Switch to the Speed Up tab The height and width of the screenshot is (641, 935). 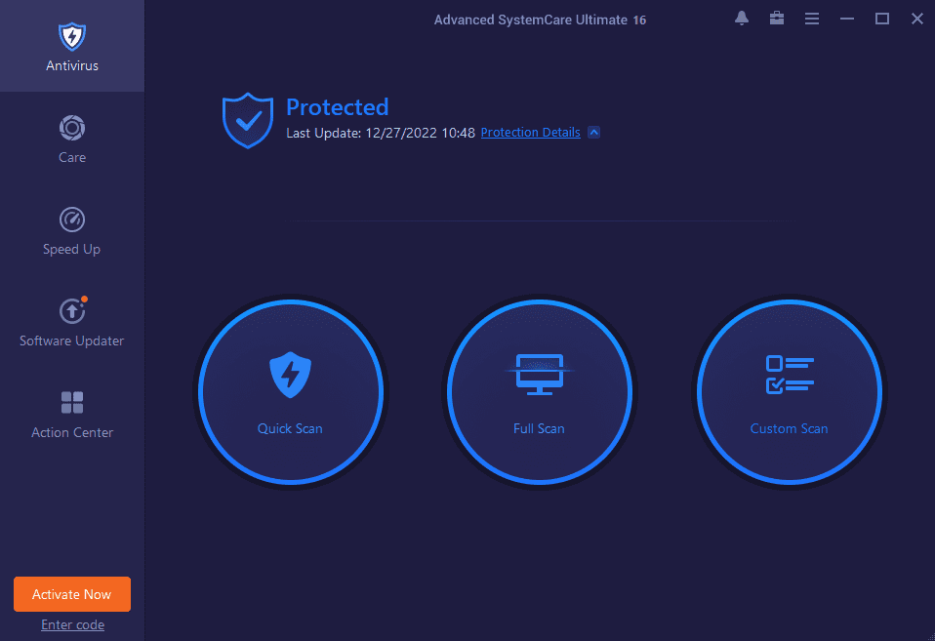click(71, 231)
